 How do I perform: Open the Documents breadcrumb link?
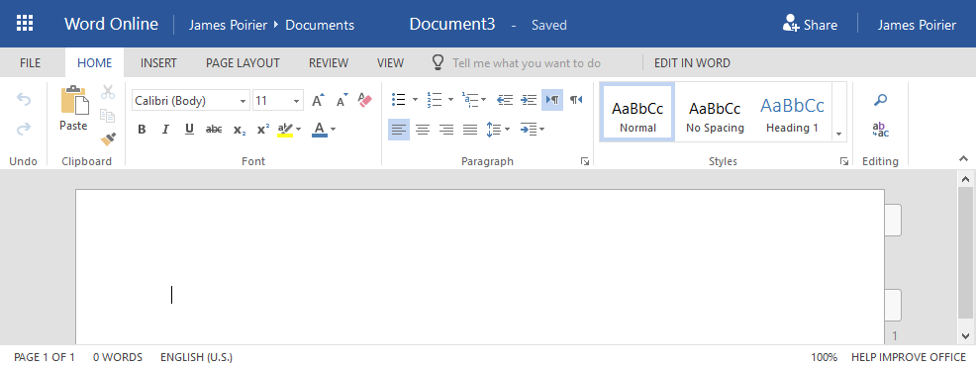320,25
